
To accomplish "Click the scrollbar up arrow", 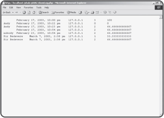I will click(x=160, y=17).
